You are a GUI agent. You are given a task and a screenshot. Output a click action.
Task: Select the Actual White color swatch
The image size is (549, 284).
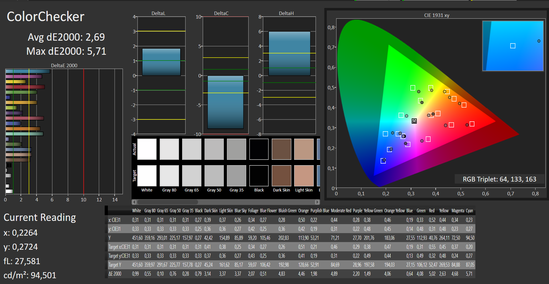tap(147, 149)
